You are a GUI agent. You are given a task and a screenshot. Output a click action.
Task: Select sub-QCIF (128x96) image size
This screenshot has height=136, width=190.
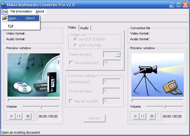pyautogui.click(x=75, y=39)
